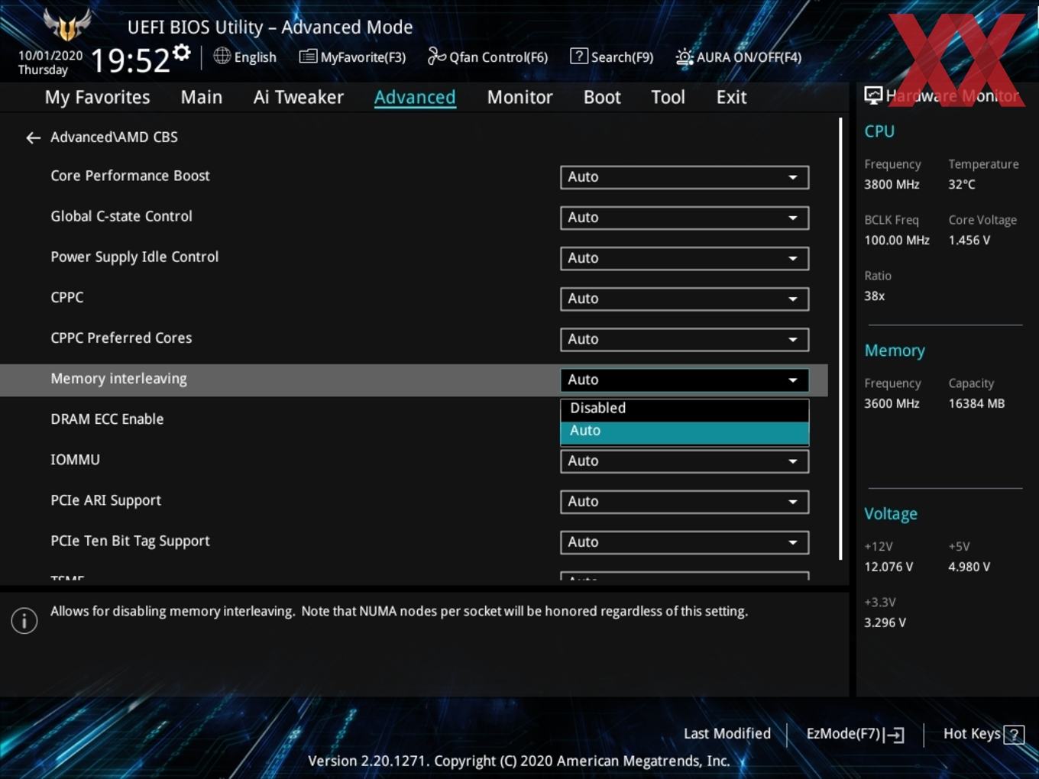Click Core Voltage value 1.456 V
Image resolution: width=1039 pixels, height=779 pixels.
969,240
